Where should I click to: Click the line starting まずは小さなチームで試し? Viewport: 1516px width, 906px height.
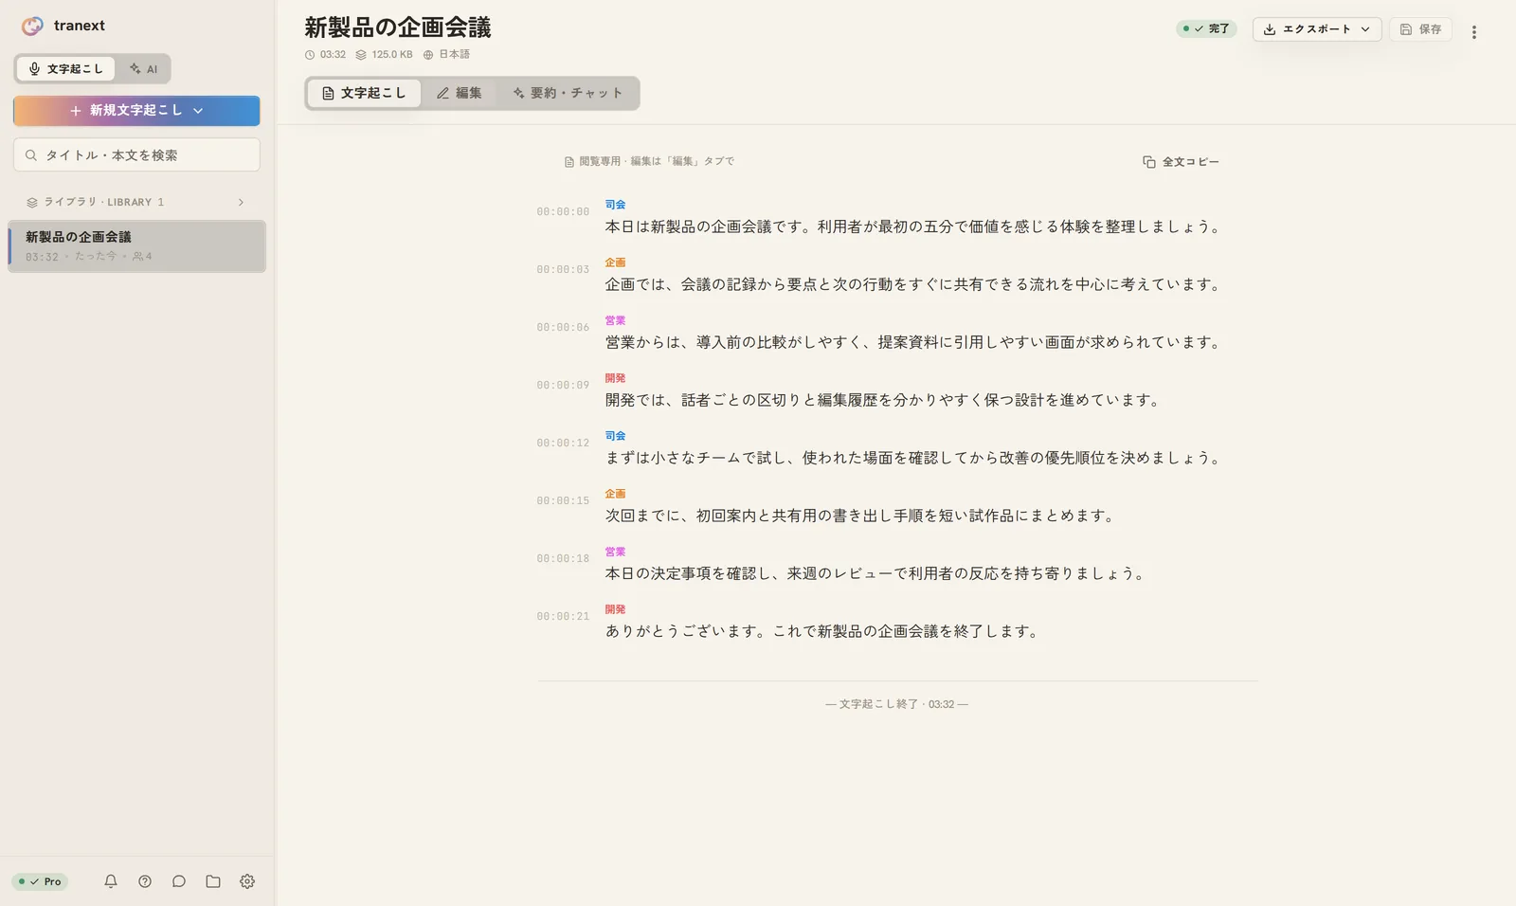tap(915, 458)
